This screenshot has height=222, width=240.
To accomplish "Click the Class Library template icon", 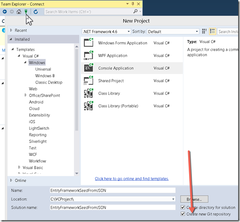I will [x=89, y=93].
